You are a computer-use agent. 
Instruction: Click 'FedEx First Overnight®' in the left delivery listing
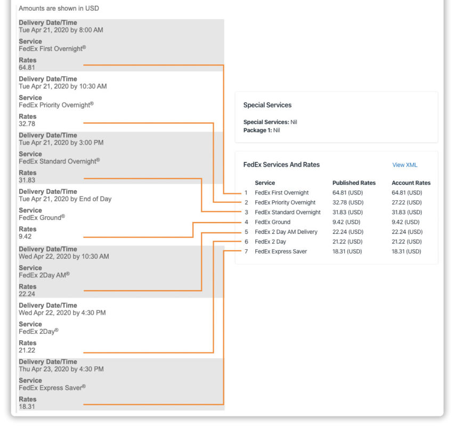pos(52,48)
